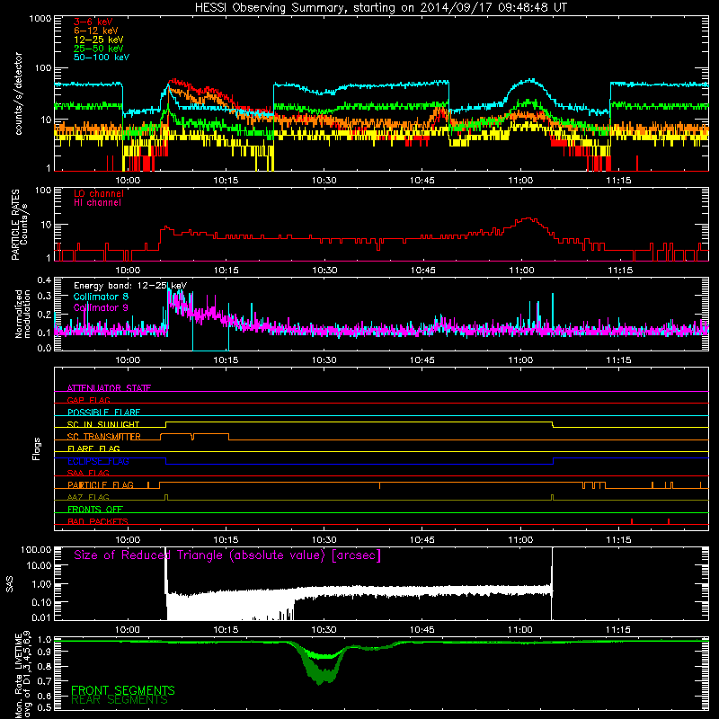Click the SAS axis title
Screen dimensions: 719x719
pyautogui.click(x=9, y=584)
